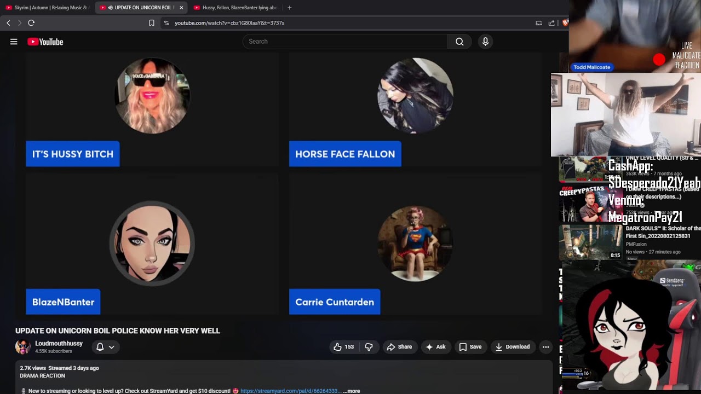Reload the current page
The image size is (701, 394).
(31, 23)
